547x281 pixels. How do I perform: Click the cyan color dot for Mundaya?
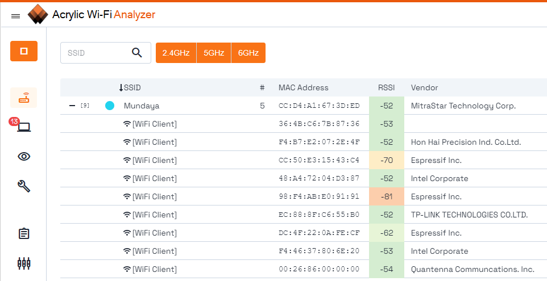pos(110,106)
